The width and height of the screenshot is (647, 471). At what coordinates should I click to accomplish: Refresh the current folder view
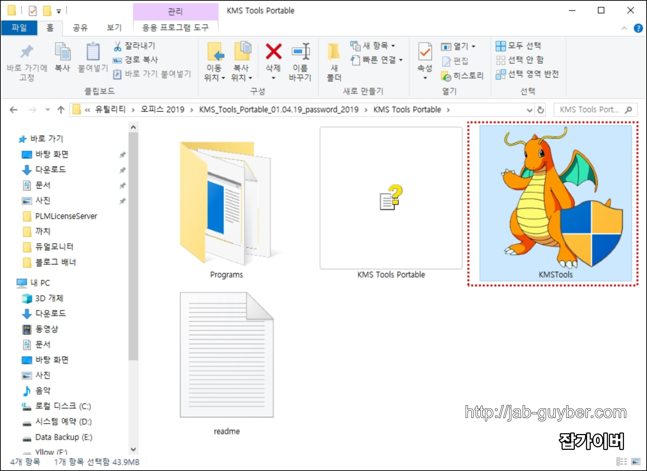point(541,110)
